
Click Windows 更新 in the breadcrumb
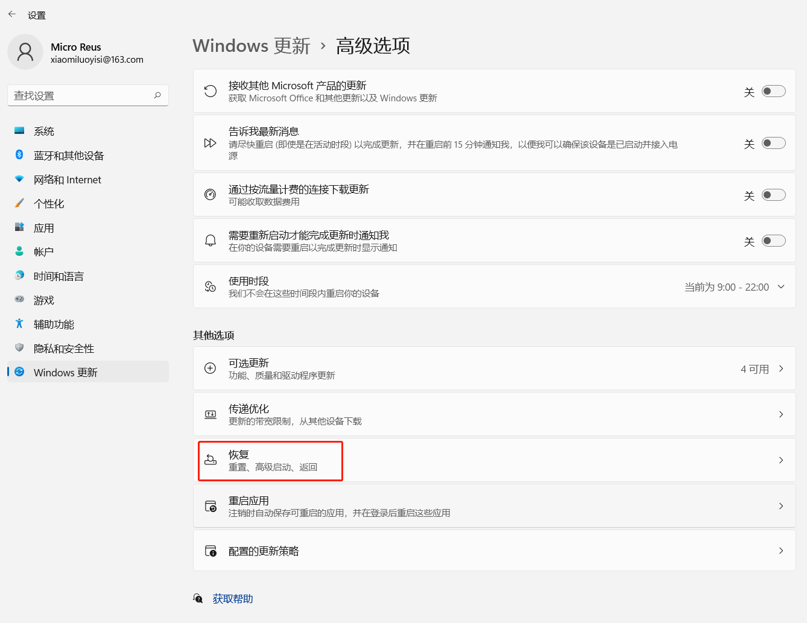coord(252,46)
